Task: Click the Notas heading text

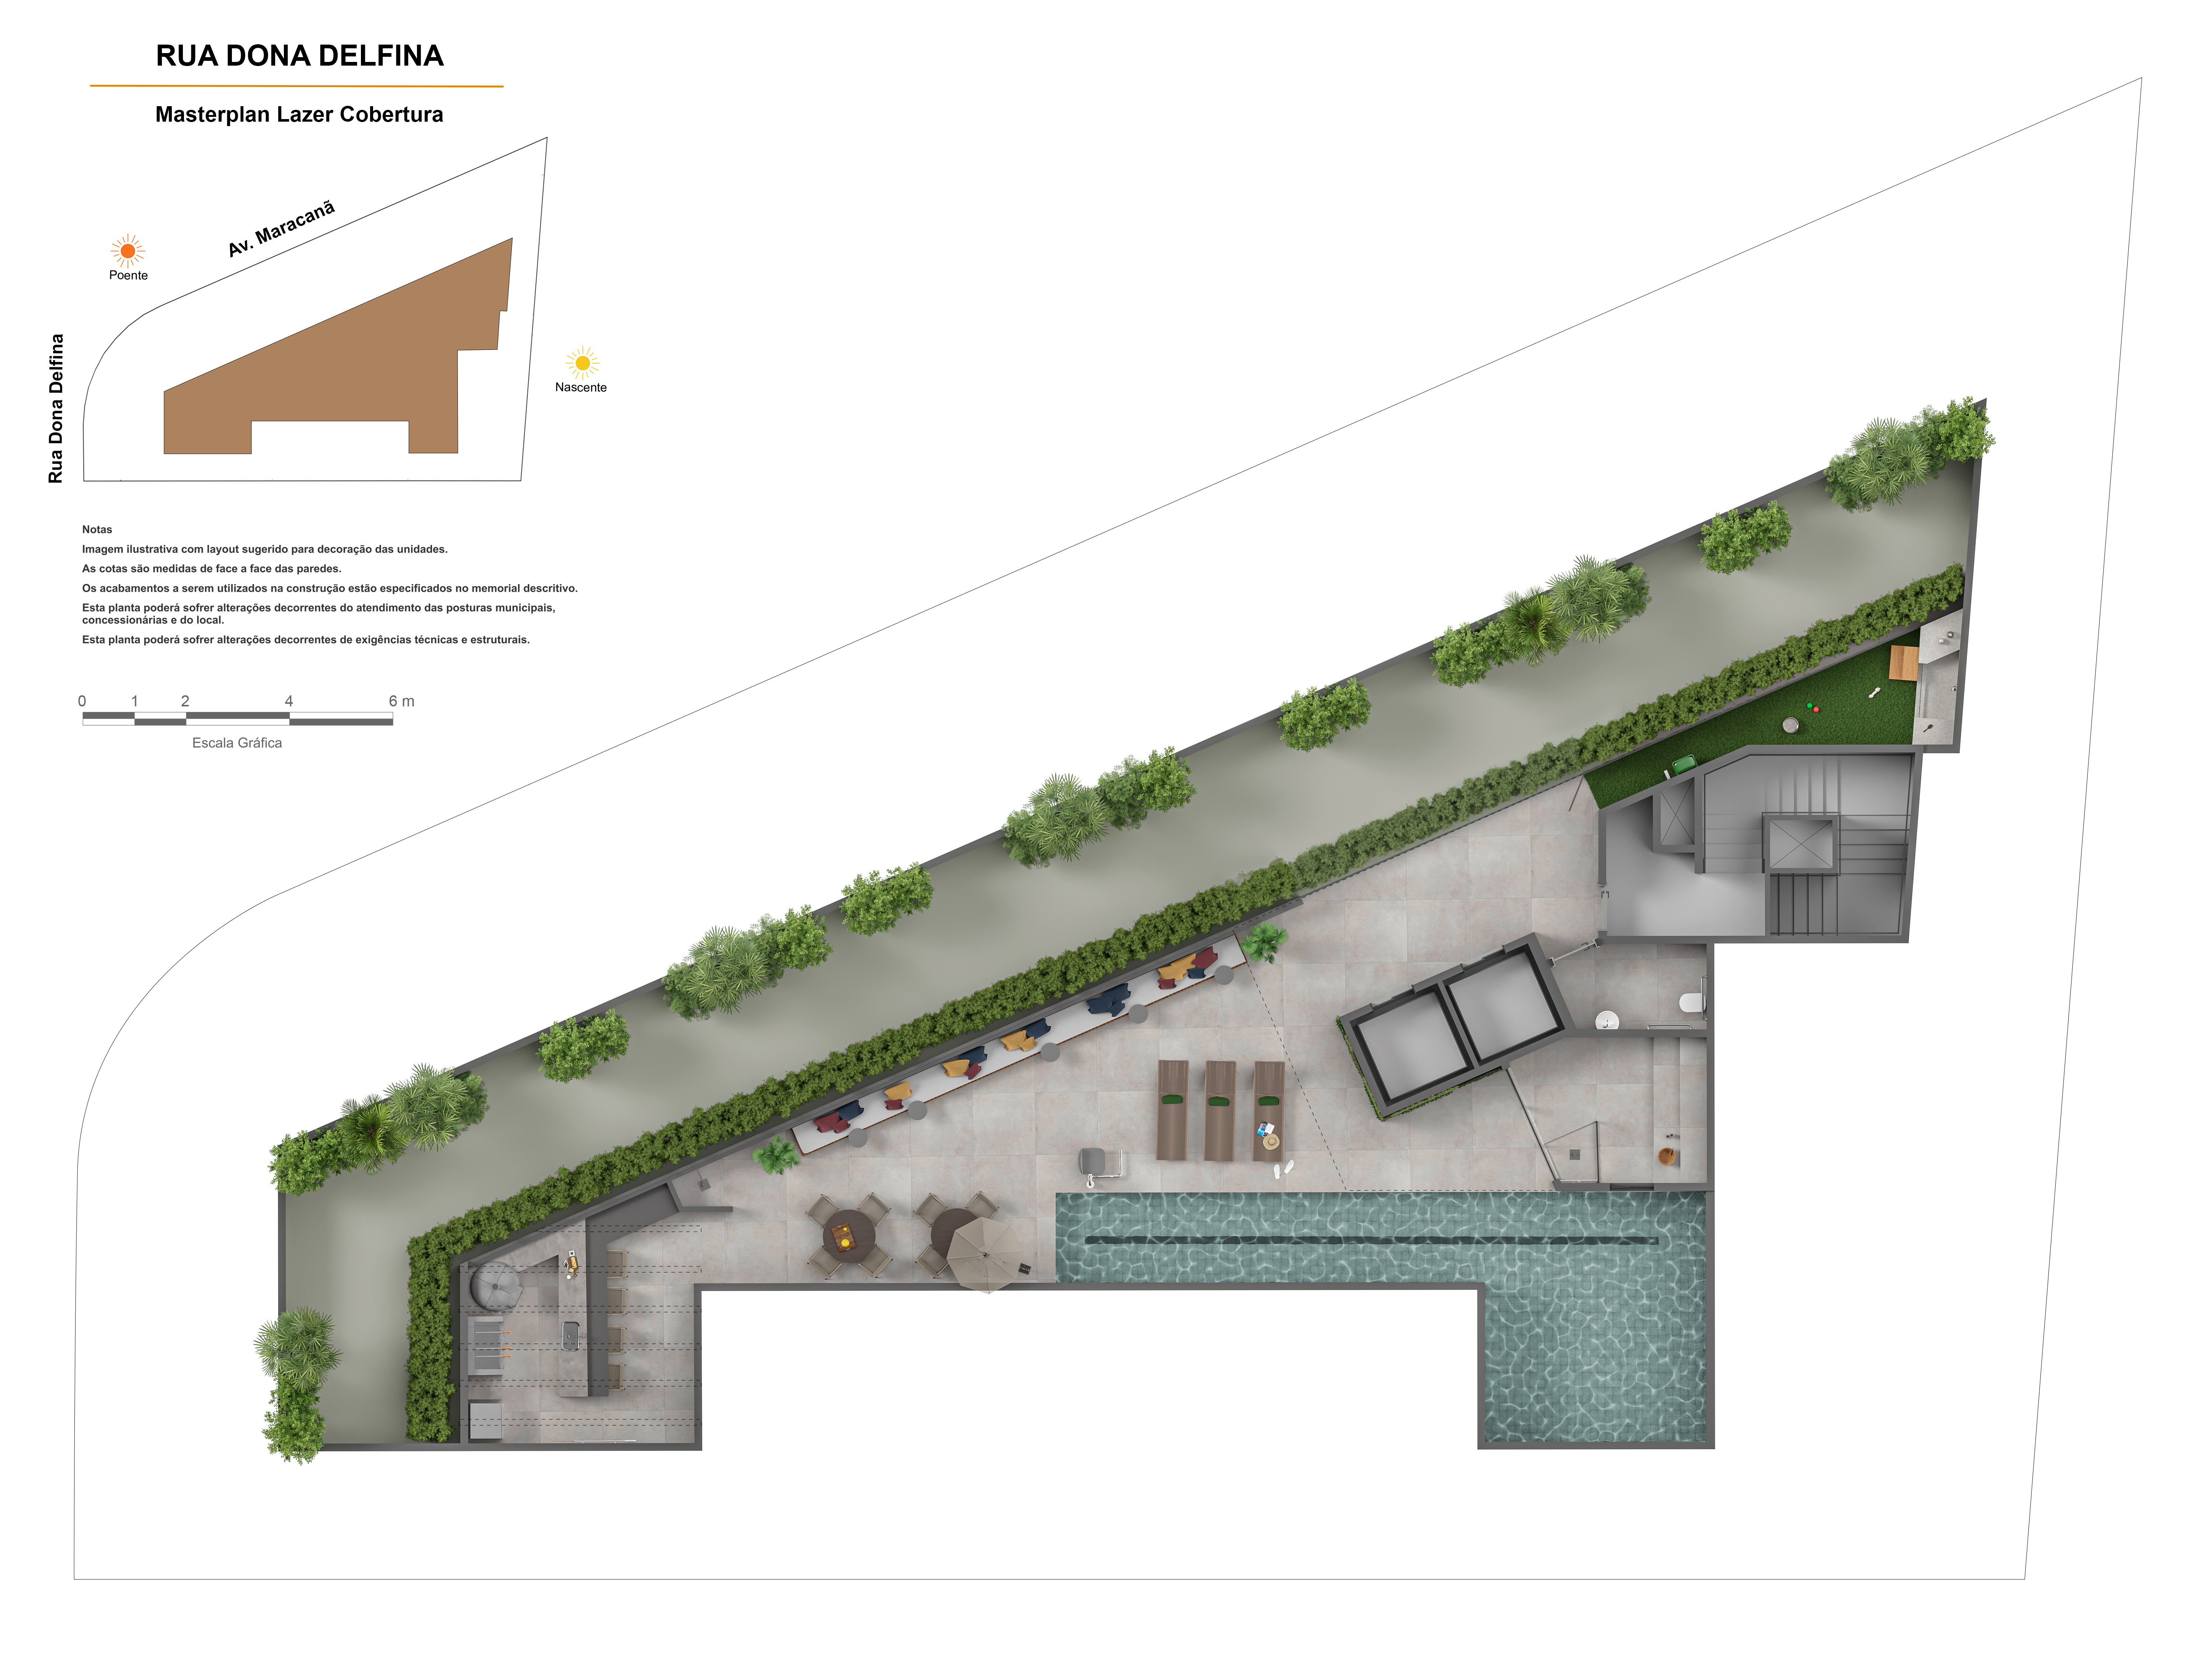Action: tap(97, 530)
